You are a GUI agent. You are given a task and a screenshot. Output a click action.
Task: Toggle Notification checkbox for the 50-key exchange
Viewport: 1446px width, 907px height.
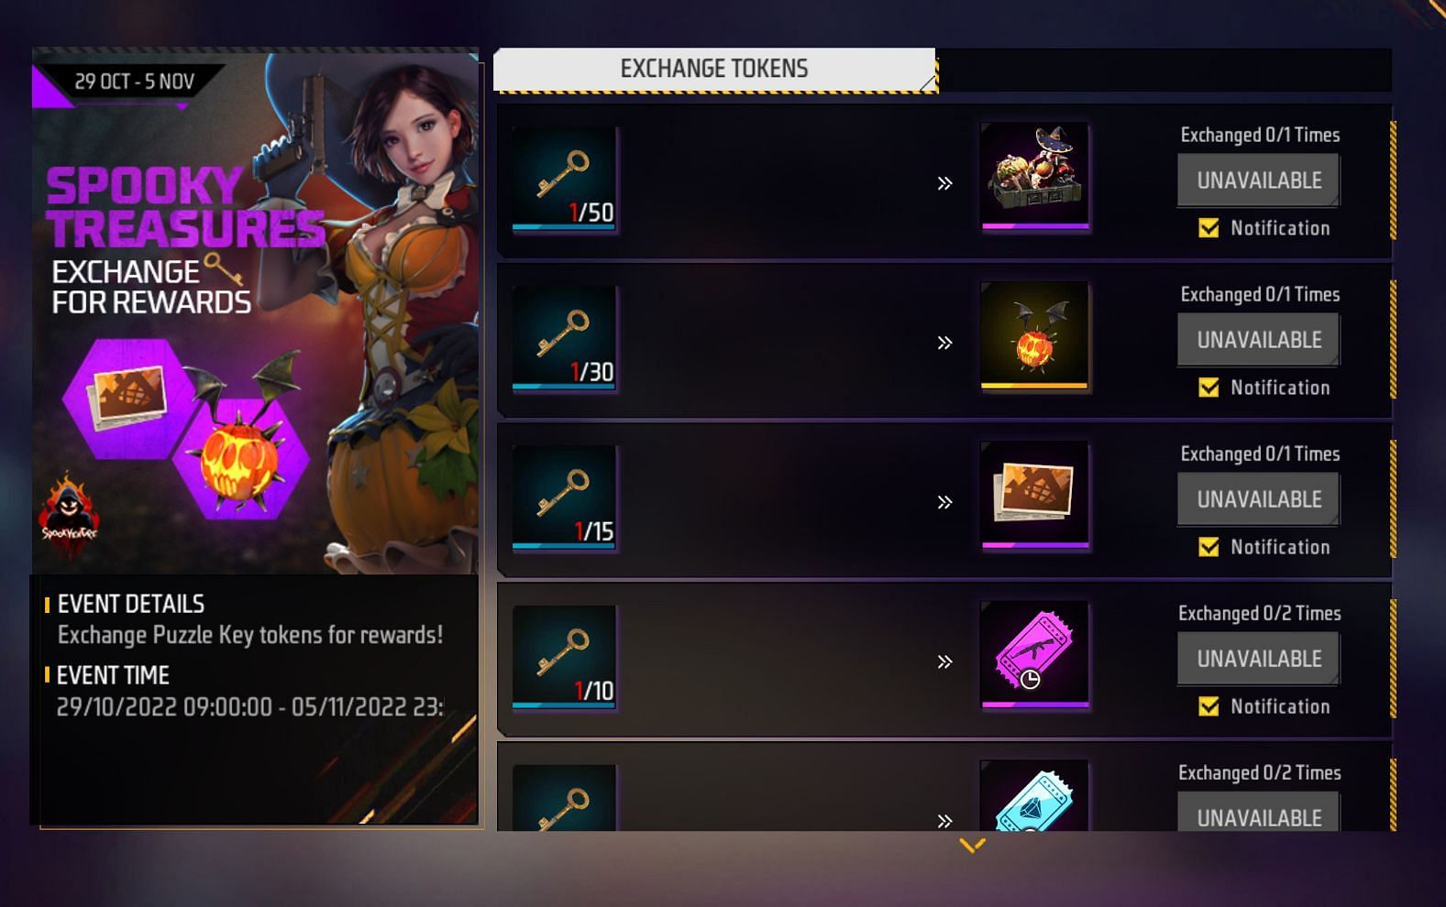(x=1209, y=228)
